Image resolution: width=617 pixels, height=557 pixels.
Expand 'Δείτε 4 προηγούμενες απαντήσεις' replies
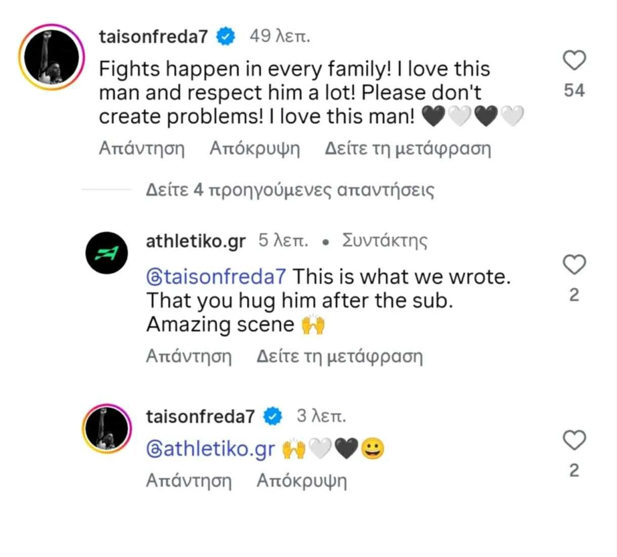(289, 190)
